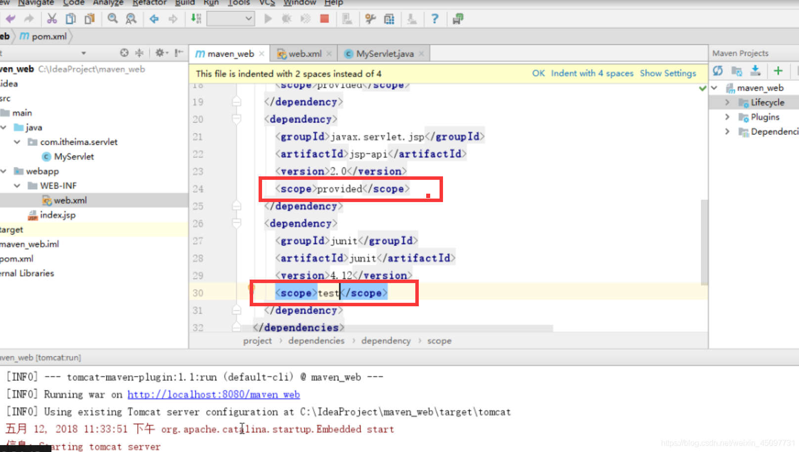Expand the Lifecycle node in Maven Projects
799x452 pixels.
tap(727, 102)
